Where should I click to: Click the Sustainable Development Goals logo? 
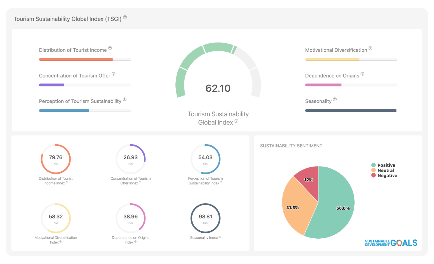[391, 243]
